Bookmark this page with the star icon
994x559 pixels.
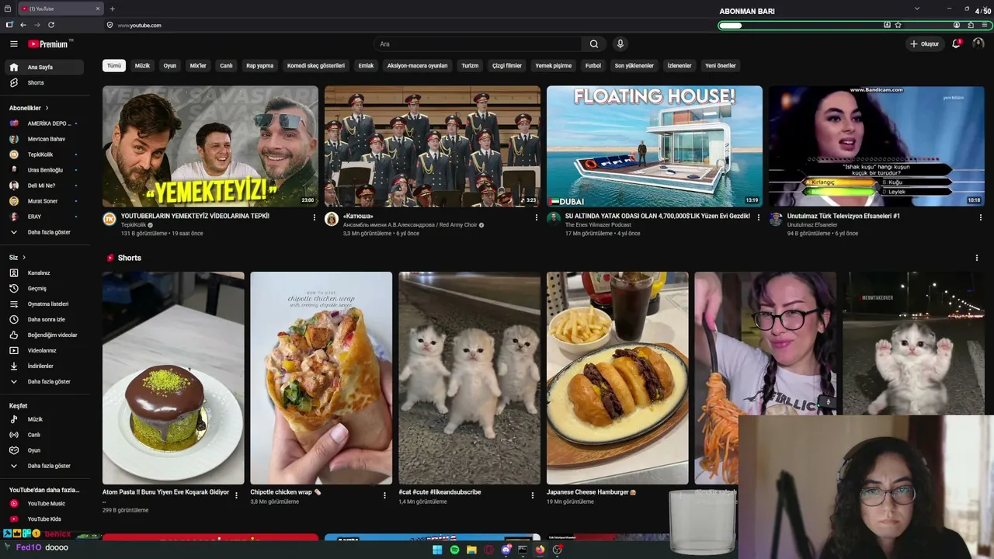[898, 25]
